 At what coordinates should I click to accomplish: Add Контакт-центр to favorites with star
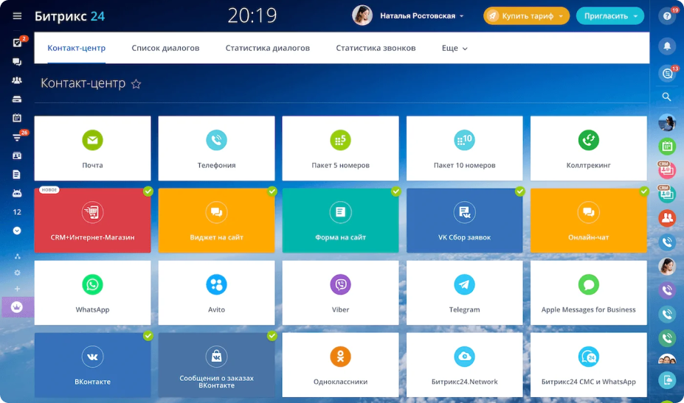coord(136,85)
